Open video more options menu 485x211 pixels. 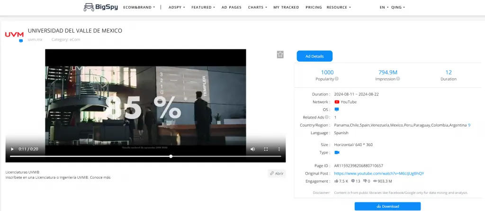(279, 149)
